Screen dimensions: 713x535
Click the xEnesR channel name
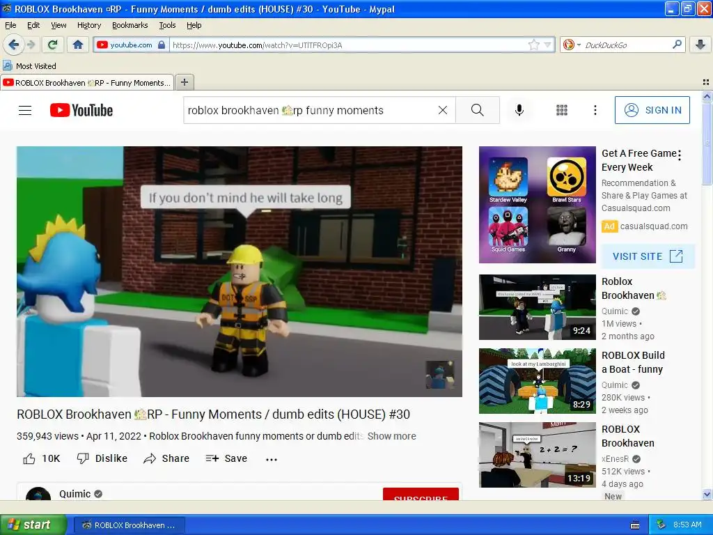(x=616, y=458)
